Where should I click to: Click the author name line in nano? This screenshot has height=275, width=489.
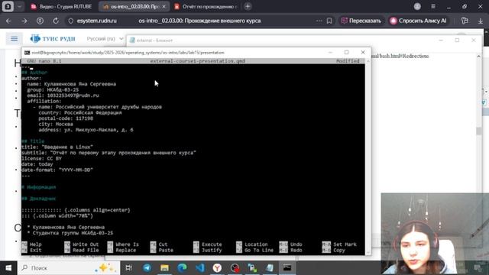(x=71, y=84)
